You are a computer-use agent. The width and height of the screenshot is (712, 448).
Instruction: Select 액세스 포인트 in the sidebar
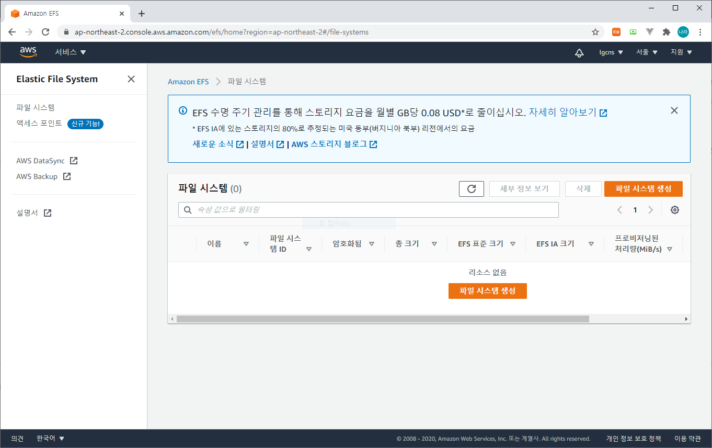click(x=39, y=124)
